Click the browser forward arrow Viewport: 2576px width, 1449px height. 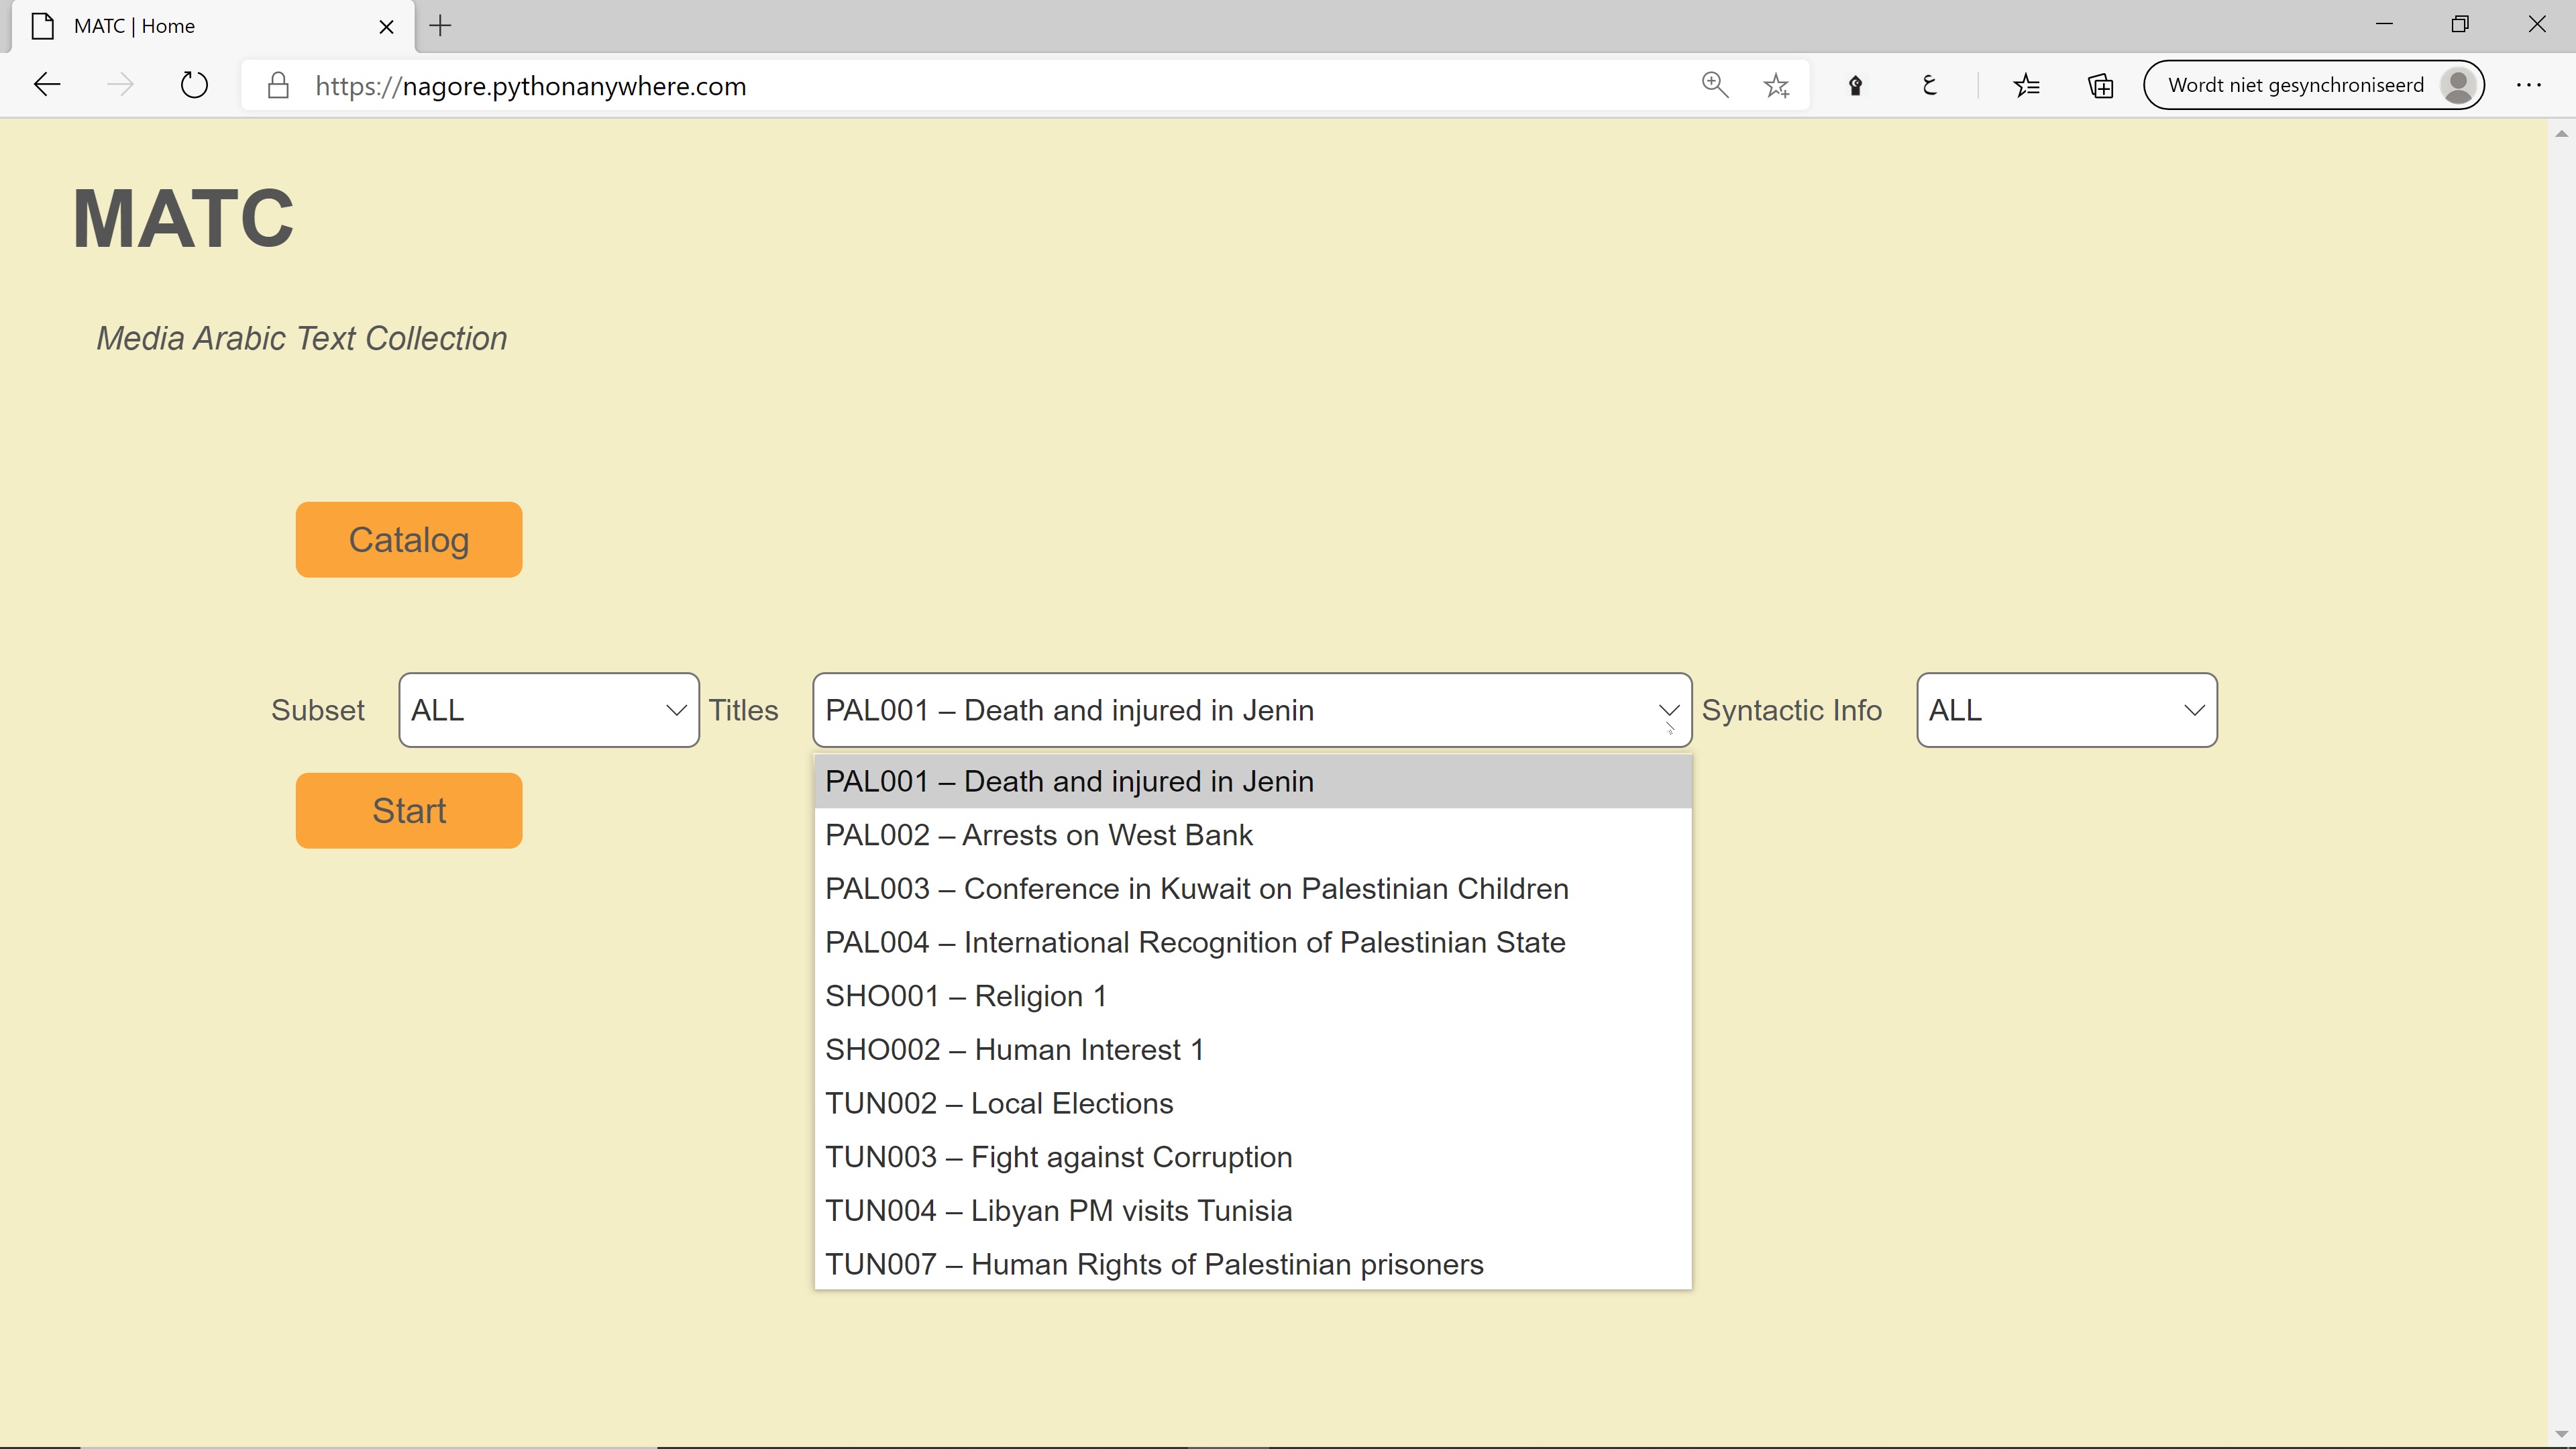click(x=120, y=85)
